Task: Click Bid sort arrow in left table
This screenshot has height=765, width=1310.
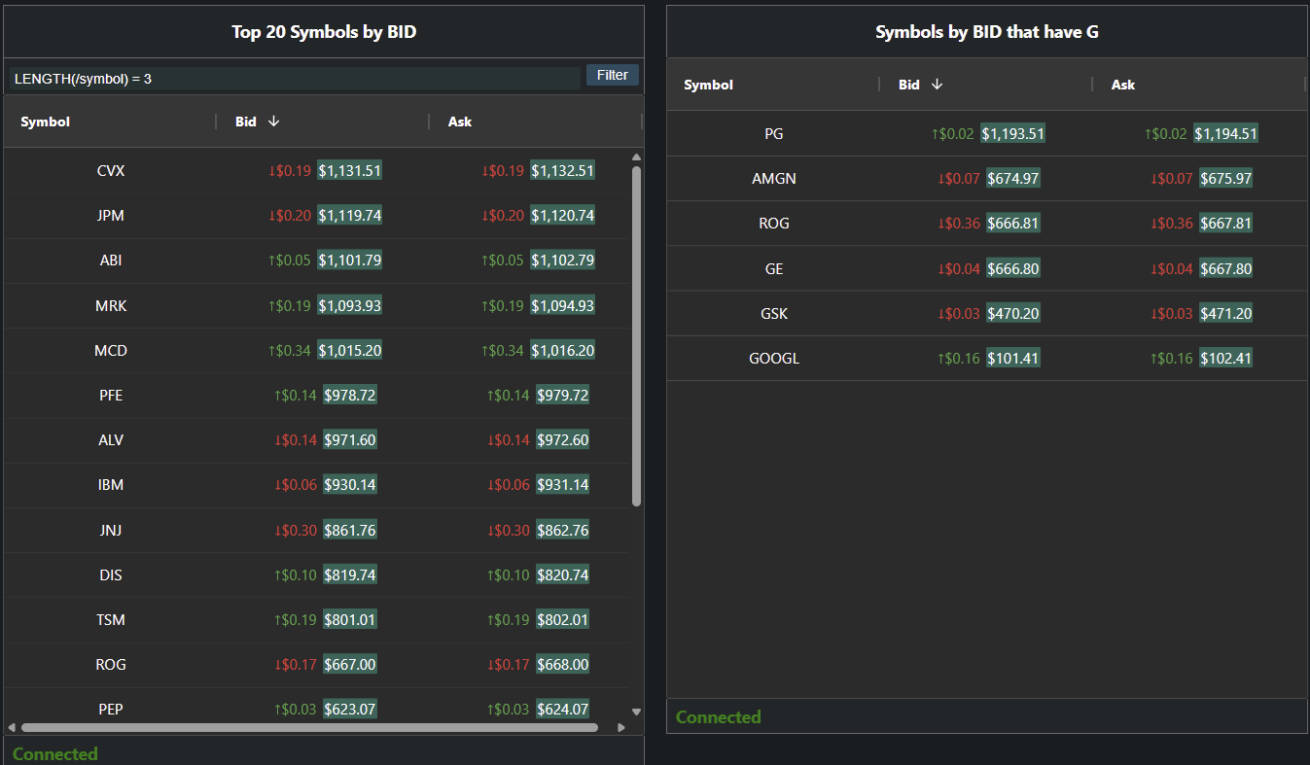Action: point(273,122)
